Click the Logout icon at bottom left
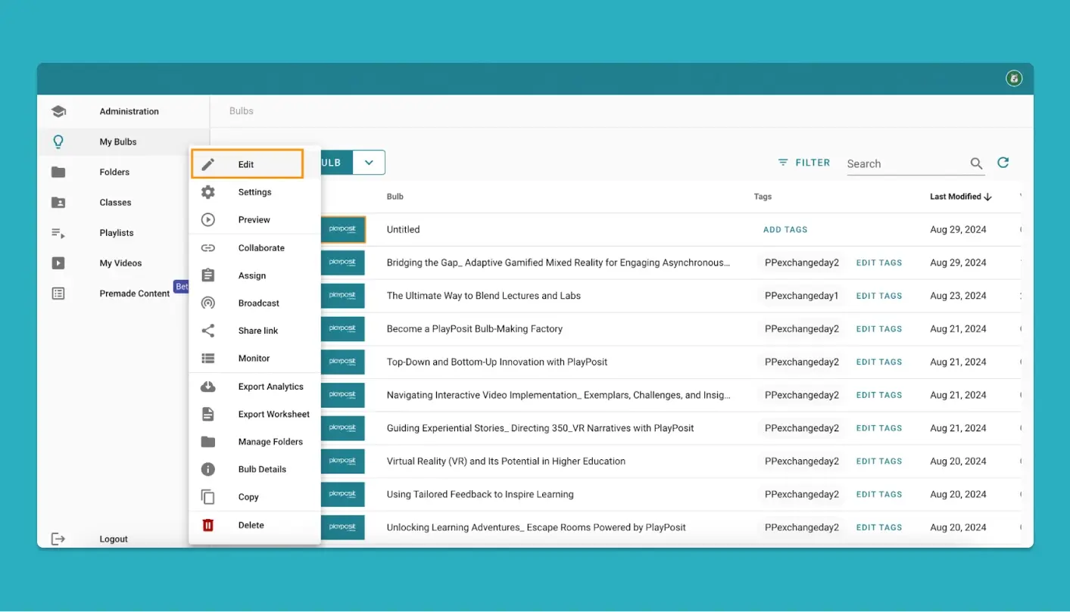This screenshot has width=1070, height=612. point(58,539)
